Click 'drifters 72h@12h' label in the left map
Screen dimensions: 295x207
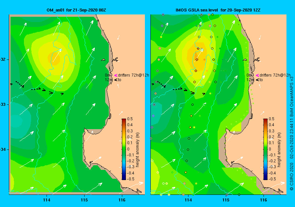[x=134, y=75]
